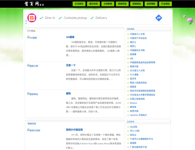Open the 理杏仁 link
This screenshot has width=195, height=150.
(x=133, y=46)
